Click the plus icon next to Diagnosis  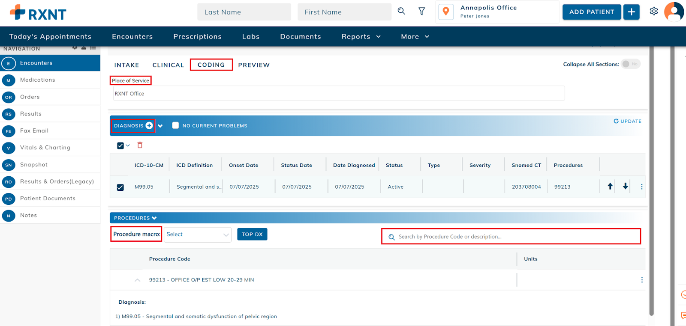(149, 126)
